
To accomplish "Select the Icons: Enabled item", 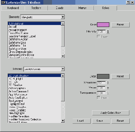I will 35,110.
